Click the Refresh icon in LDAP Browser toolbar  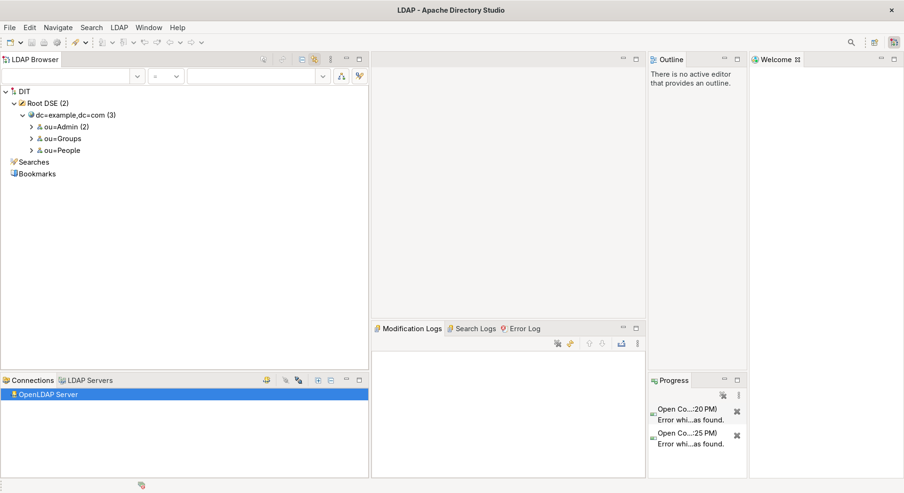click(282, 60)
